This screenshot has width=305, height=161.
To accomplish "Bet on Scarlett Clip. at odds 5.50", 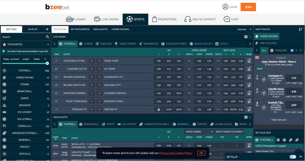I will 294,105.
